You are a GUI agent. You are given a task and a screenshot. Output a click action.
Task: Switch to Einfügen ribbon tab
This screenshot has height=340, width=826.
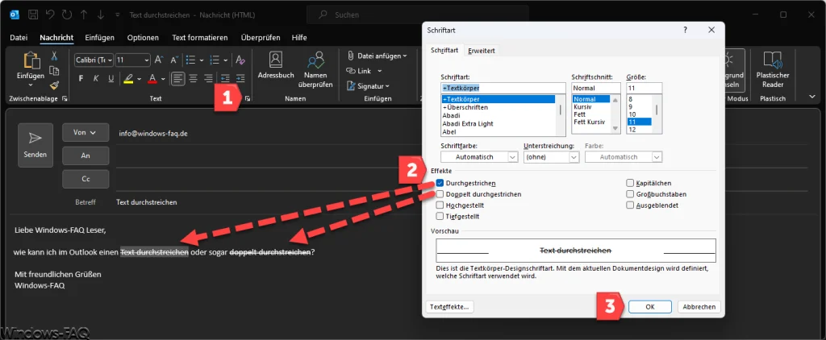[x=99, y=38]
